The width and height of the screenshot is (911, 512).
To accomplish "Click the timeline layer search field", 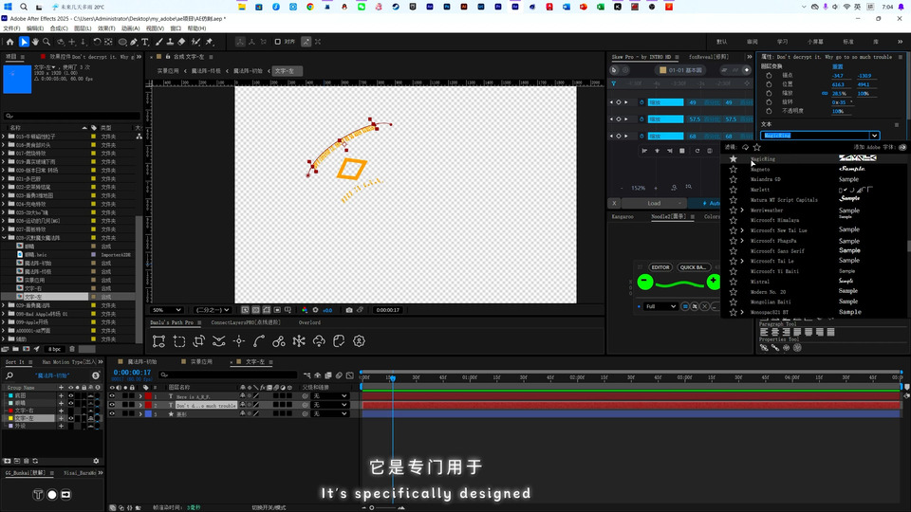I will (229, 375).
